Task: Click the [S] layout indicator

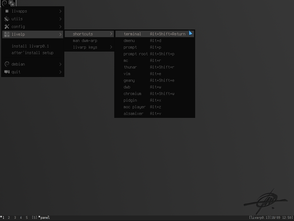Action: [34, 218]
